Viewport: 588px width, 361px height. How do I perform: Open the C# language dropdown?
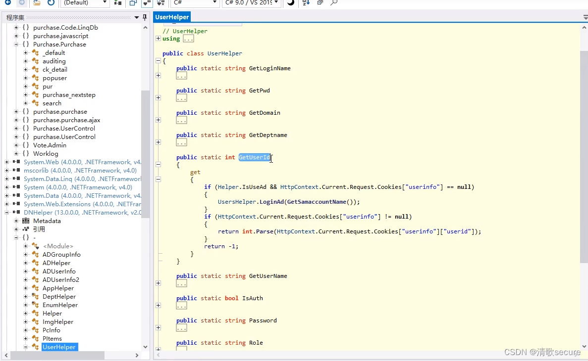pos(195,2)
